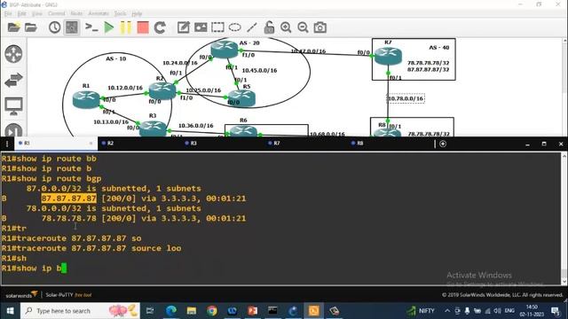The height and width of the screenshot is (319, 568).
Task: Click the Zoom out magnifier icon
Action: coord(303,27)
